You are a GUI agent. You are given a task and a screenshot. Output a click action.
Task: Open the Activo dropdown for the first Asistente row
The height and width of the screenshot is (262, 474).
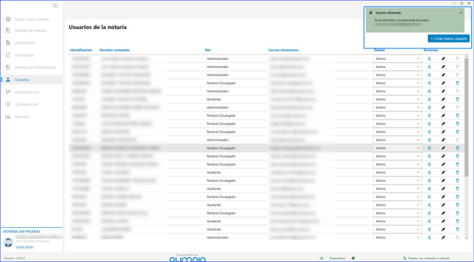coord(397,99)
